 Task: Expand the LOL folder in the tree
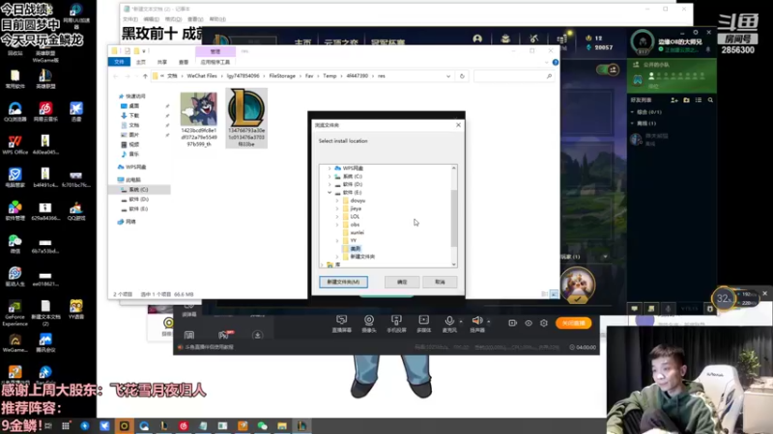tap(337, 216)
